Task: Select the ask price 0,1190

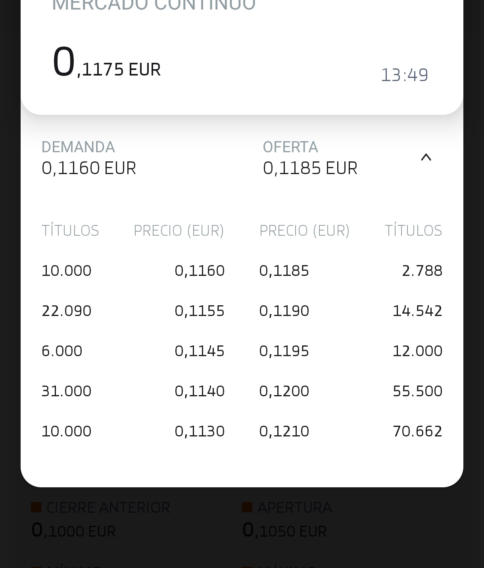Action: tap(284, 311)
